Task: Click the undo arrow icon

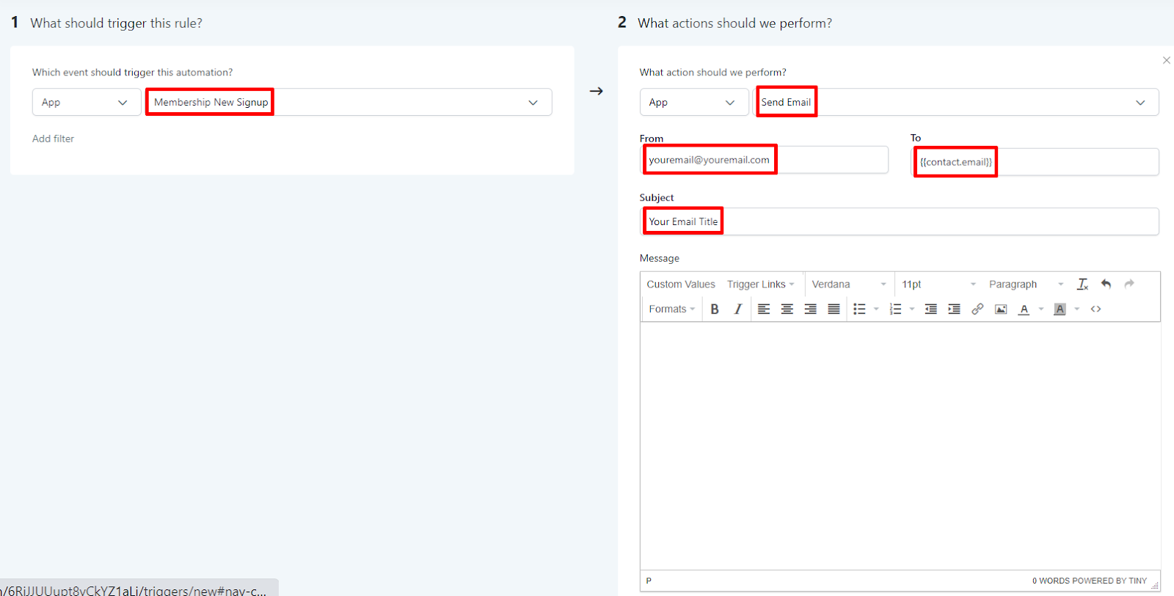Action: point(1106,284)
